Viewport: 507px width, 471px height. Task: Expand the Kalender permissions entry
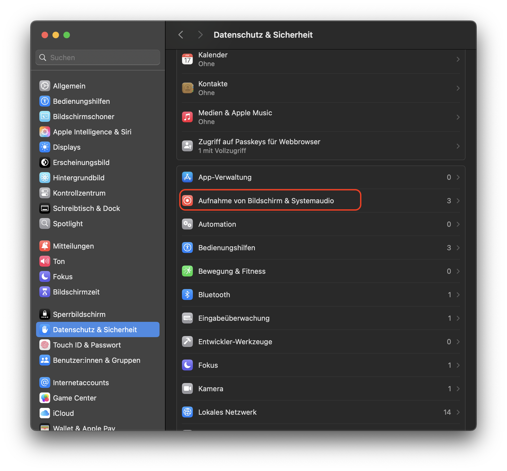point(458,59)
